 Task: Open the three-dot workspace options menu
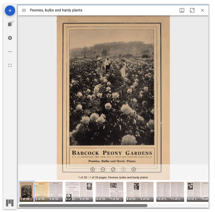tap(10, 52)
